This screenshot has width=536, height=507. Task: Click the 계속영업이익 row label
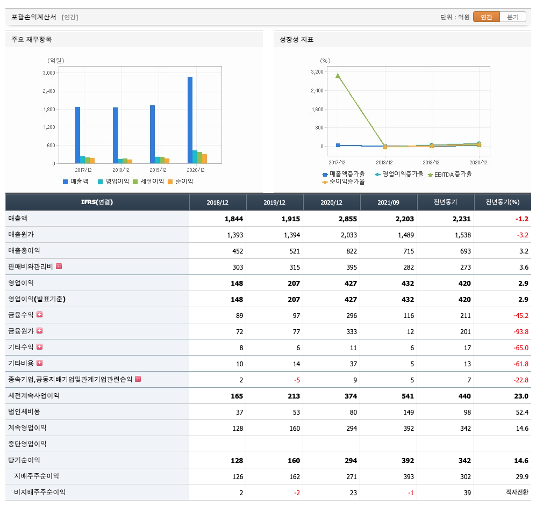(27, 428)
